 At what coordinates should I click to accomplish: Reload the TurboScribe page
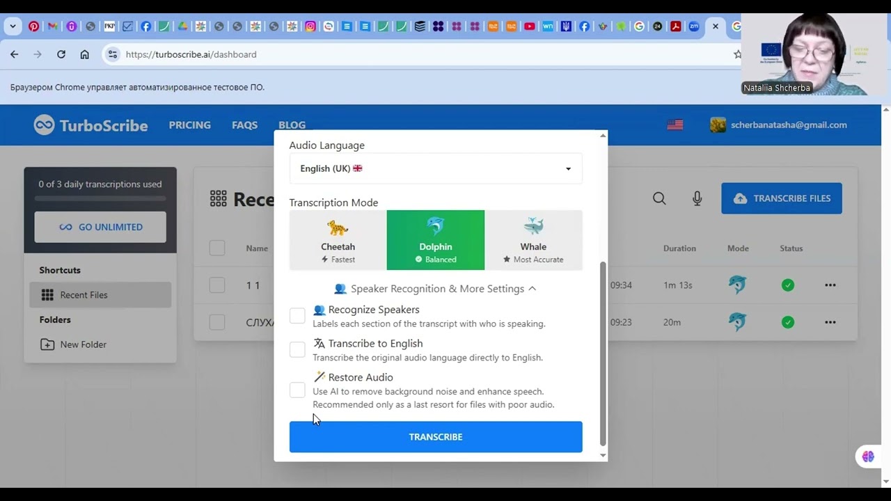[x=61, y=54]
